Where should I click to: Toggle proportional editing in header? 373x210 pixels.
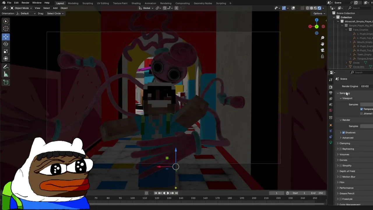tap(176, 8)
